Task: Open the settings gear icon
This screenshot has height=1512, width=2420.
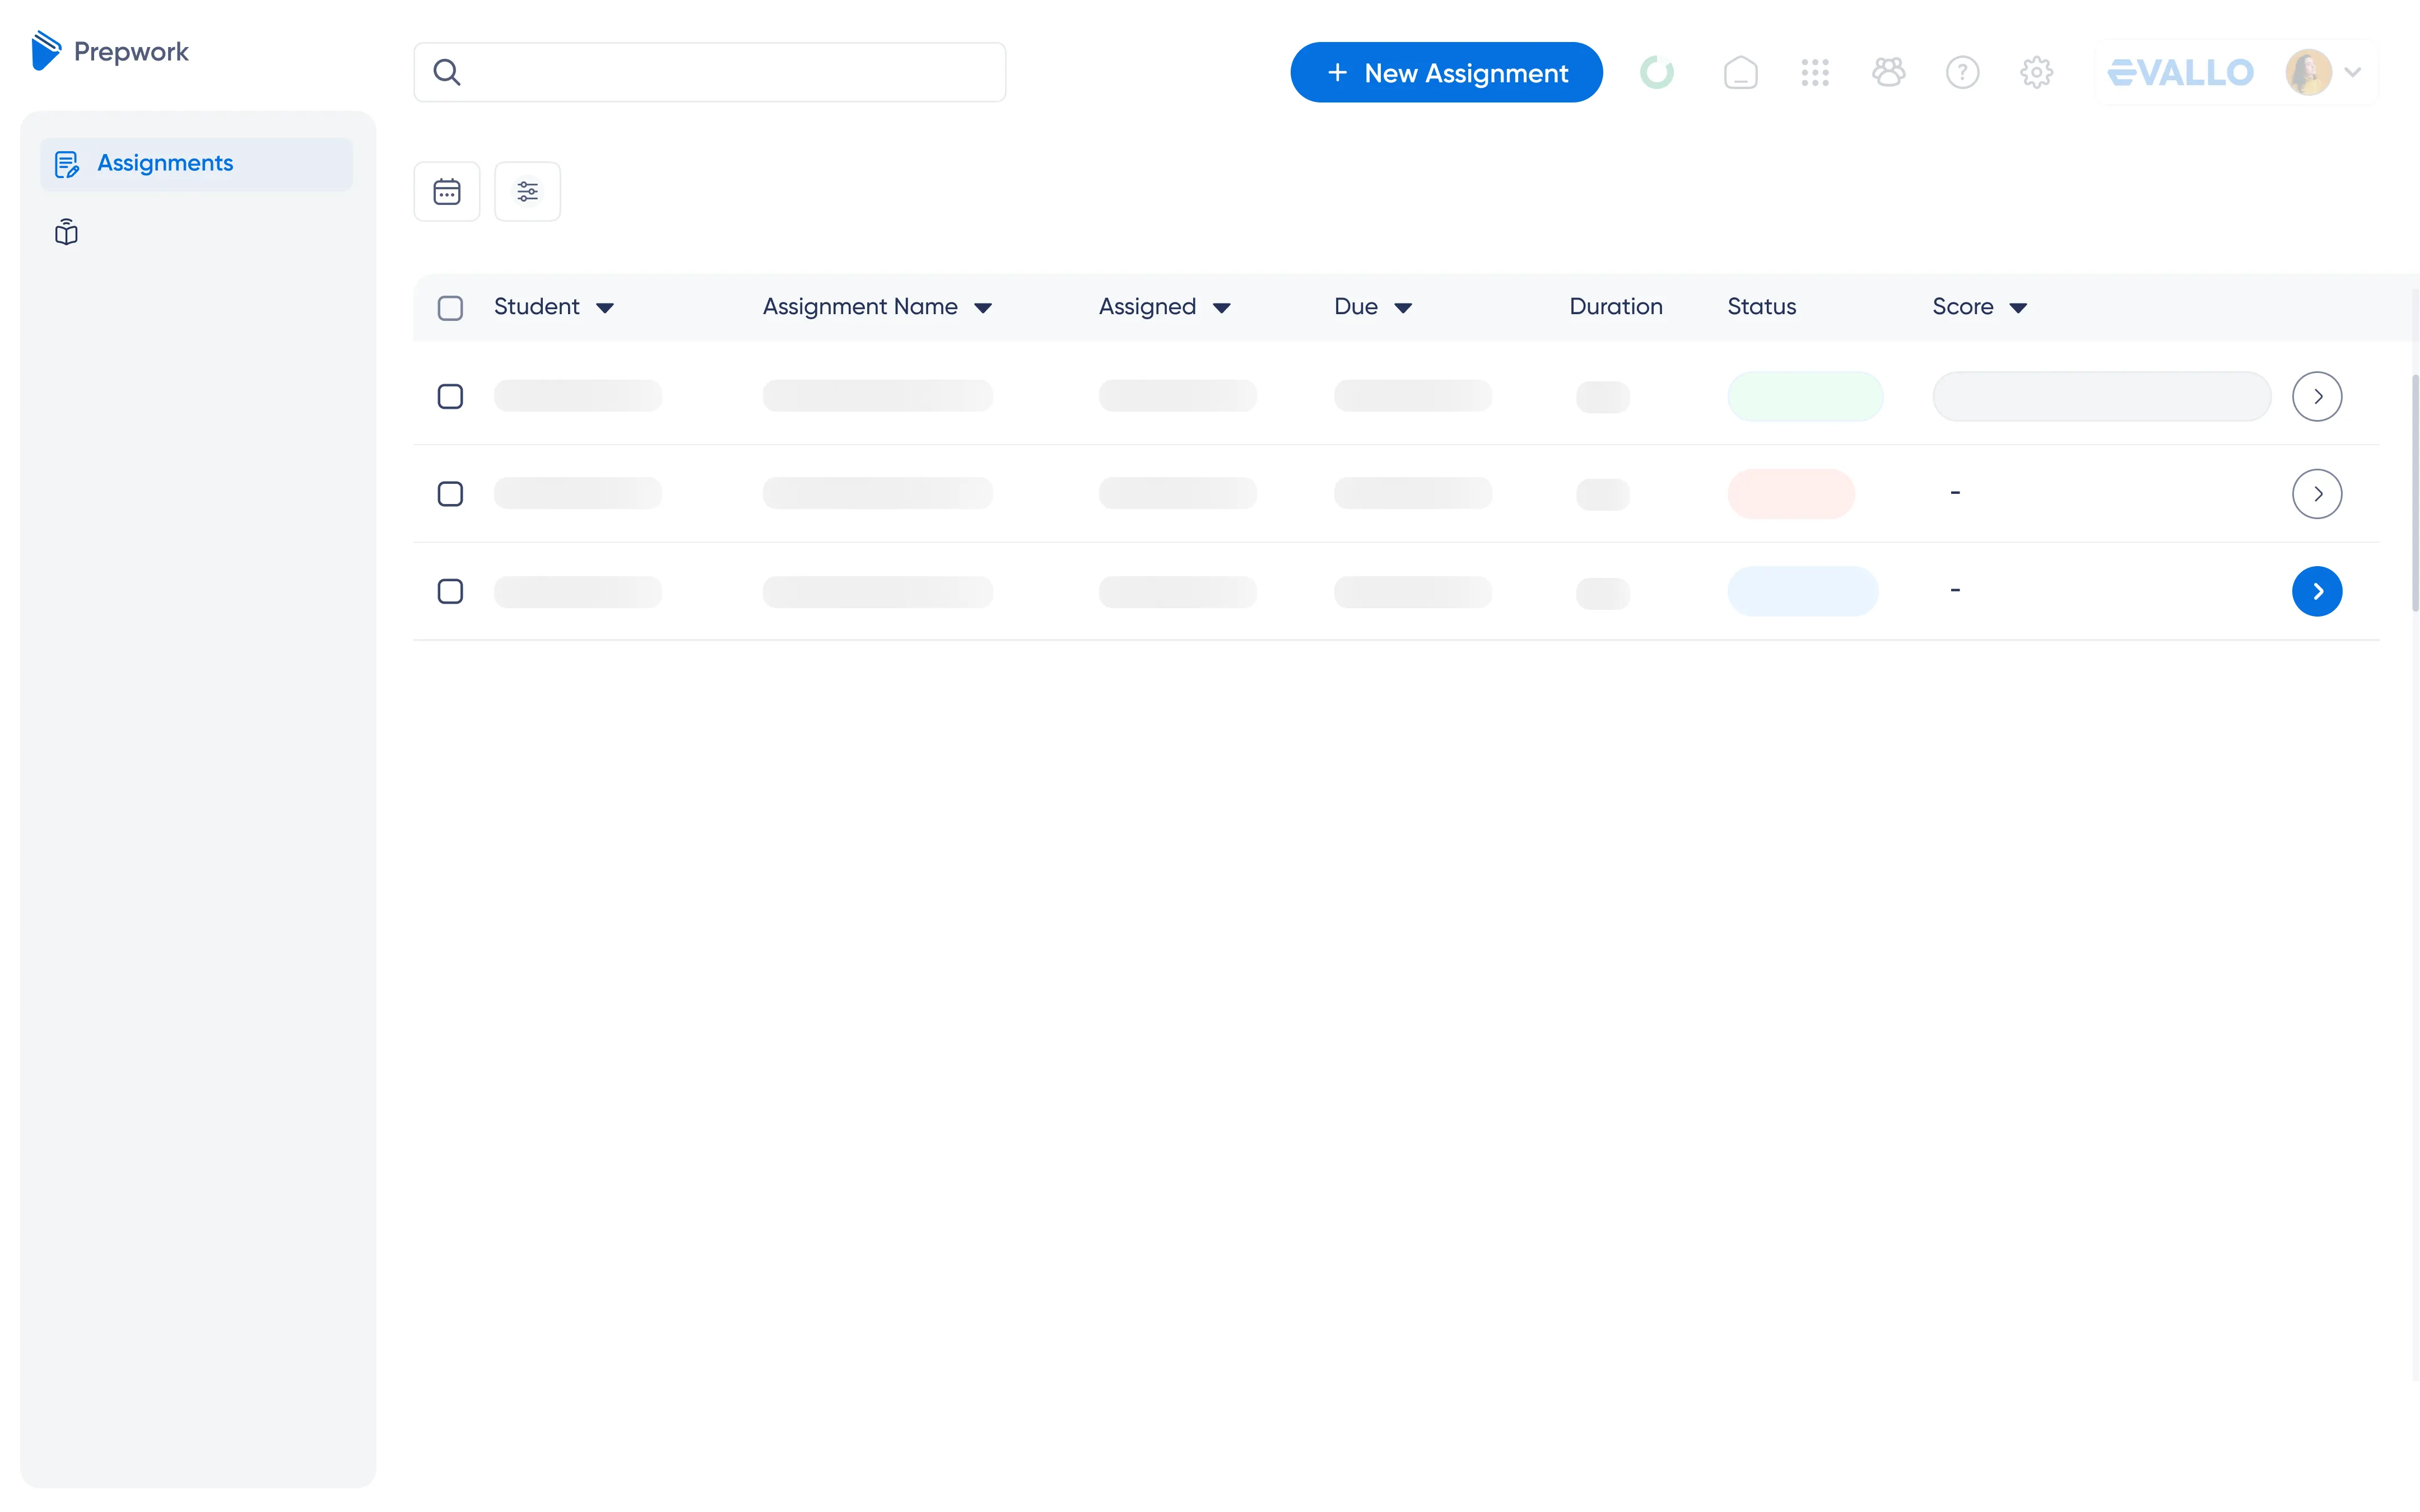Action: 2036,72
